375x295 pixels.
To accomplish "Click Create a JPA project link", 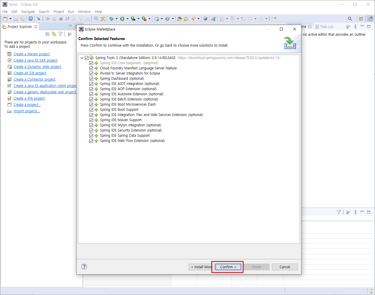I will 29,98.
